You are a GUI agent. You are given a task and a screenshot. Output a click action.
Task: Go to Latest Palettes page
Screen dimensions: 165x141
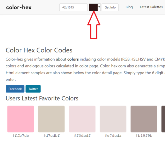click(151, 7)
